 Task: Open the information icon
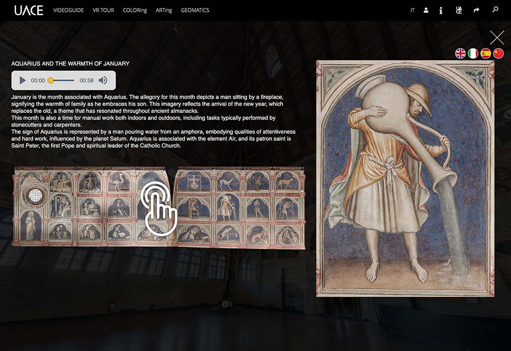[x=441, y=10]
